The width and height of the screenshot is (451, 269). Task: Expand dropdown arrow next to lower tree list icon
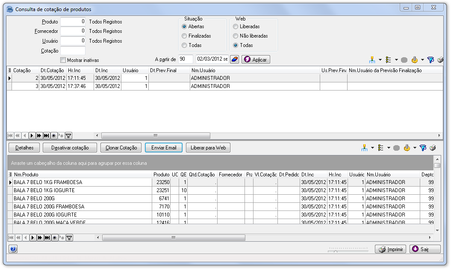(389, 148)
